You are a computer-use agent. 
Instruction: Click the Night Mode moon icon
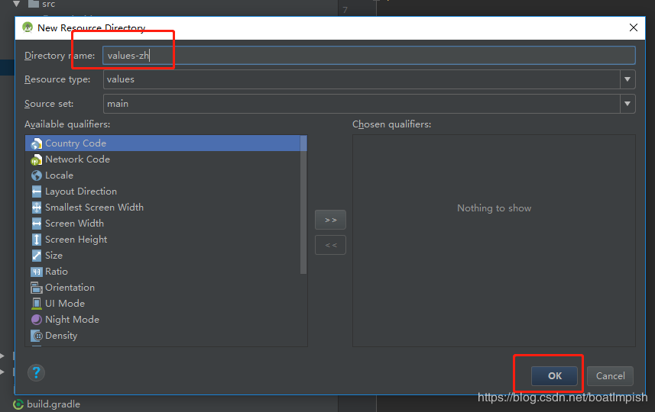[37, 320]
